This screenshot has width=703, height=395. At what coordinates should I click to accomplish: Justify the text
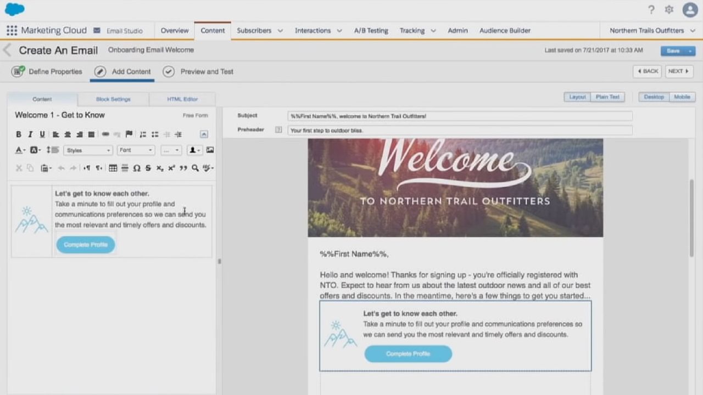click(x=91, y=134)
